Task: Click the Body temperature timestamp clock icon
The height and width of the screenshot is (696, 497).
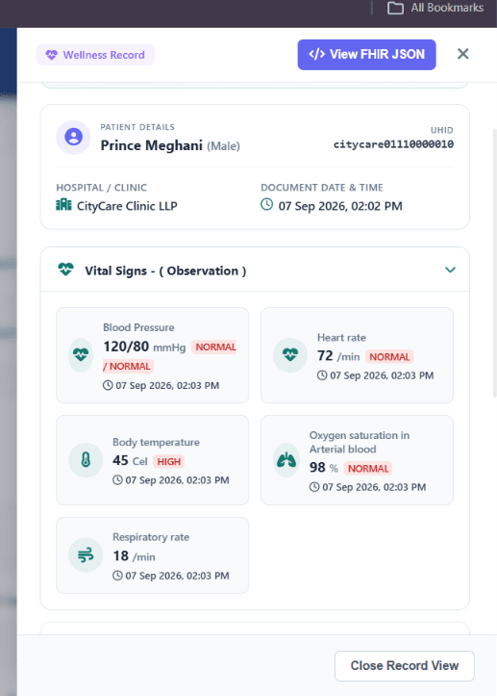Action: (117, 479)
